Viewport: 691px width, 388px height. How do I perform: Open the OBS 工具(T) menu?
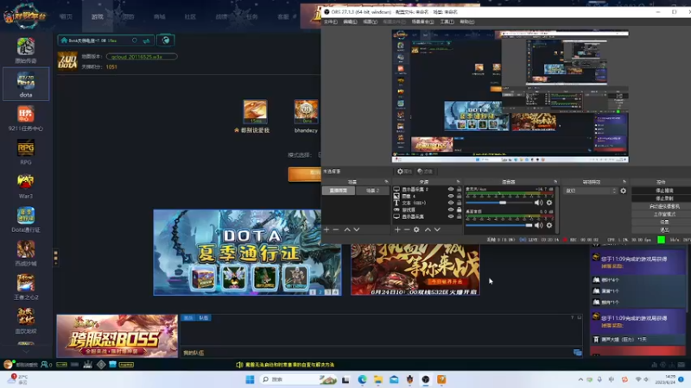447,22
